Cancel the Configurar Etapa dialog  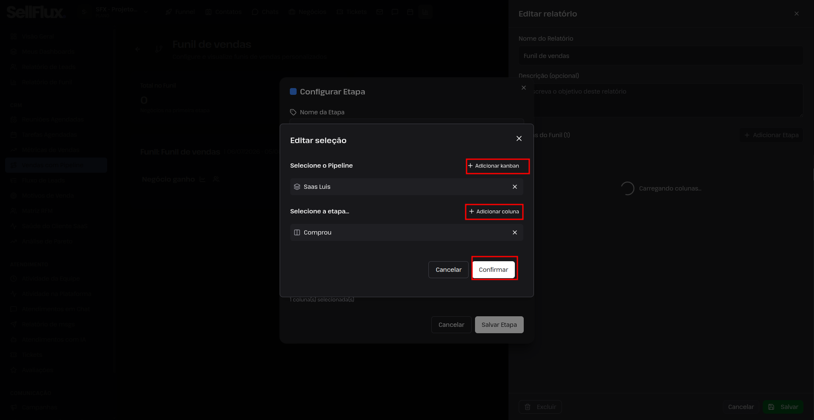[x=451, y=325]
